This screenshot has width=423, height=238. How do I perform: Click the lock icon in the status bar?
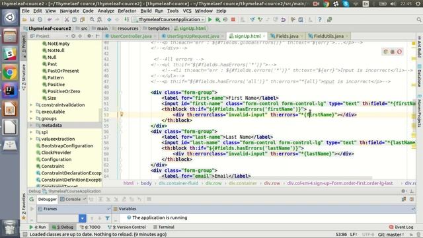pos(411,235)
